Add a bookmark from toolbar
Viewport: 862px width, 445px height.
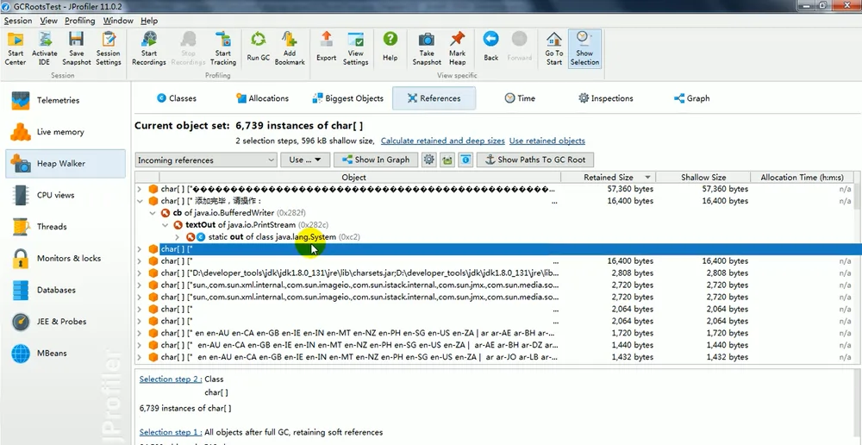(290, 48)
